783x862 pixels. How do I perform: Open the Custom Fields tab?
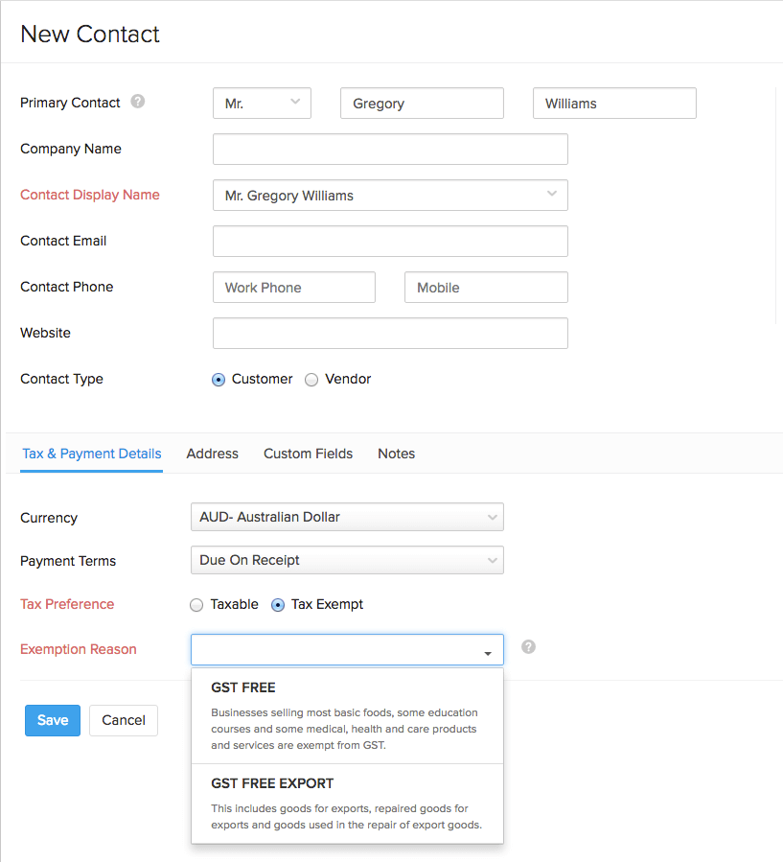click(308, 454)
